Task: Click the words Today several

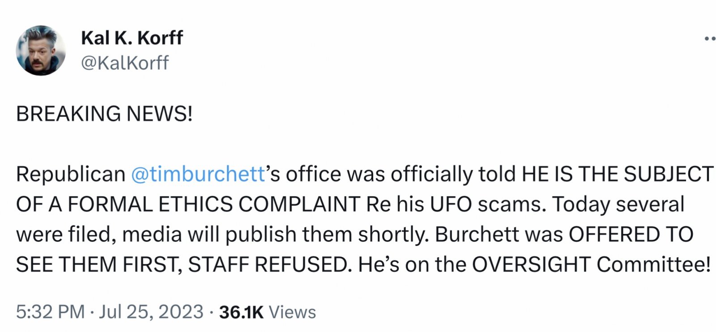Action: 618,204
